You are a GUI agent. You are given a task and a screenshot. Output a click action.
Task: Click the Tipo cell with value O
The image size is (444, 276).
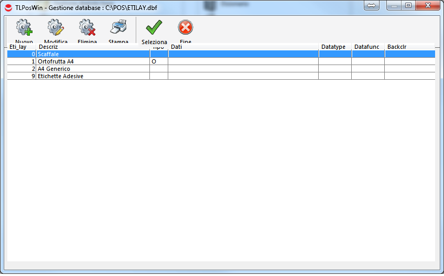[x=158, y=61]
